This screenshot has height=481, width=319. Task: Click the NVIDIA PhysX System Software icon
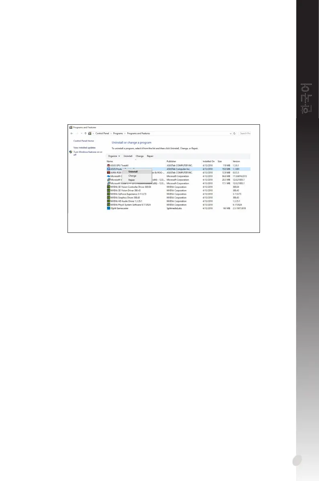coord(108,205)
